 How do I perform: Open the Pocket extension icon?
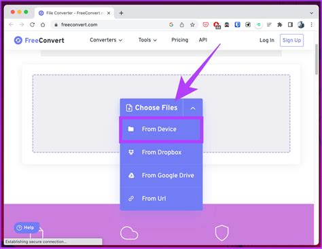click(x=205, y=24)
